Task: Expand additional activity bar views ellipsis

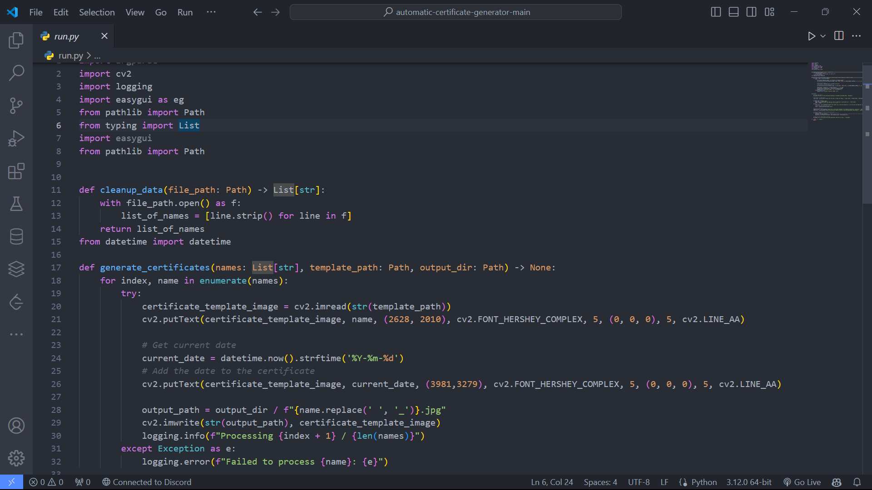Action: click(16, 334)
